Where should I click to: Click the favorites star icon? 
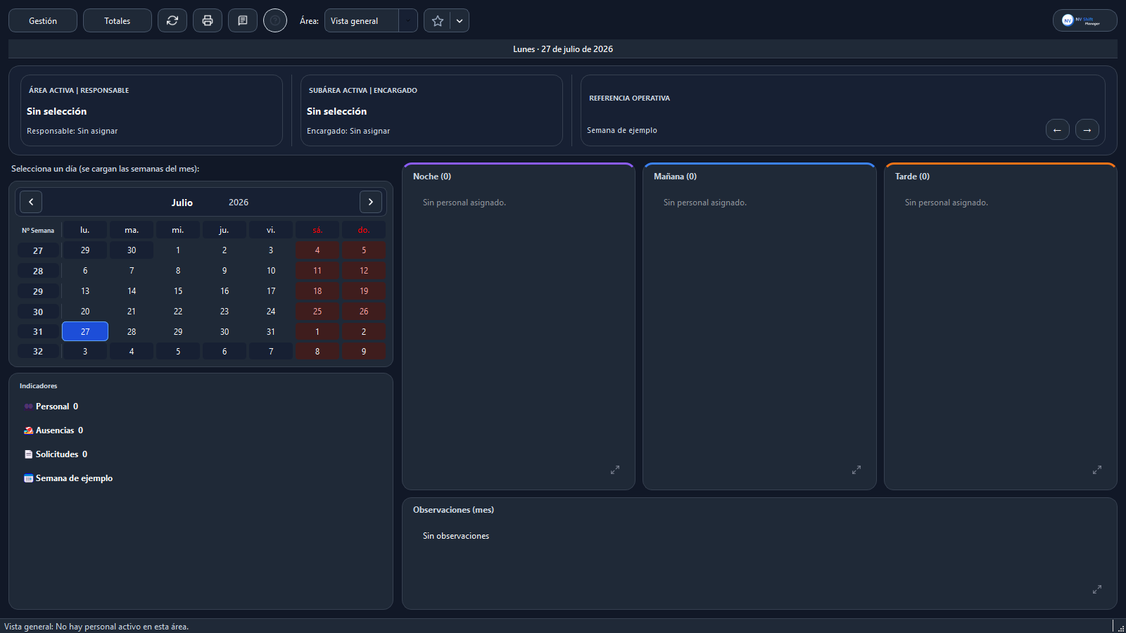point(437,20)
